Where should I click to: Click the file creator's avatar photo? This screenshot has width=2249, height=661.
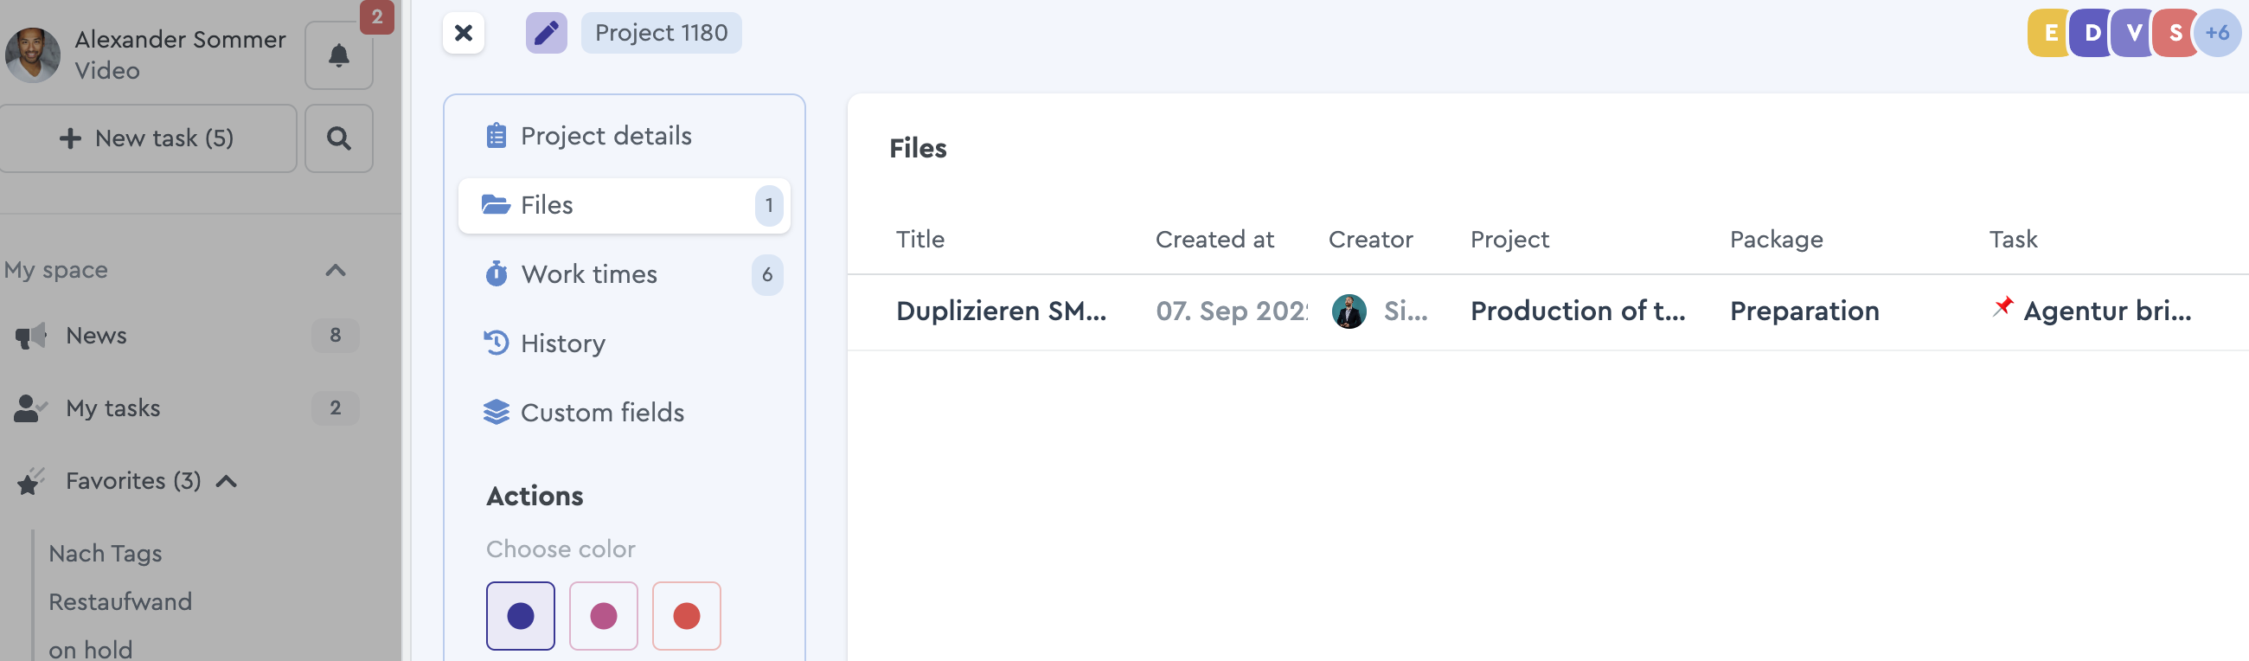pyautogui.click(x=1348, y=311)
